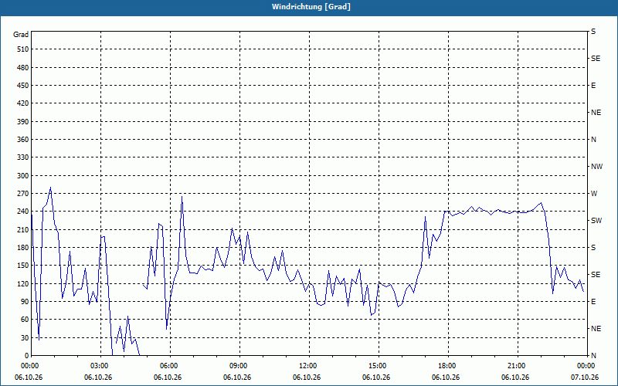This screenshot has width=618, height=386.
Task: Click the 480 y-axis value
Action: point(22,67)
